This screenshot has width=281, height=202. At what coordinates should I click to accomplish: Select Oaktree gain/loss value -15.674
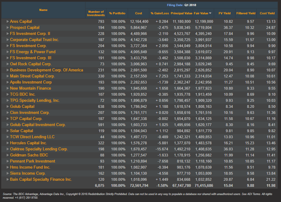point(162,149)
